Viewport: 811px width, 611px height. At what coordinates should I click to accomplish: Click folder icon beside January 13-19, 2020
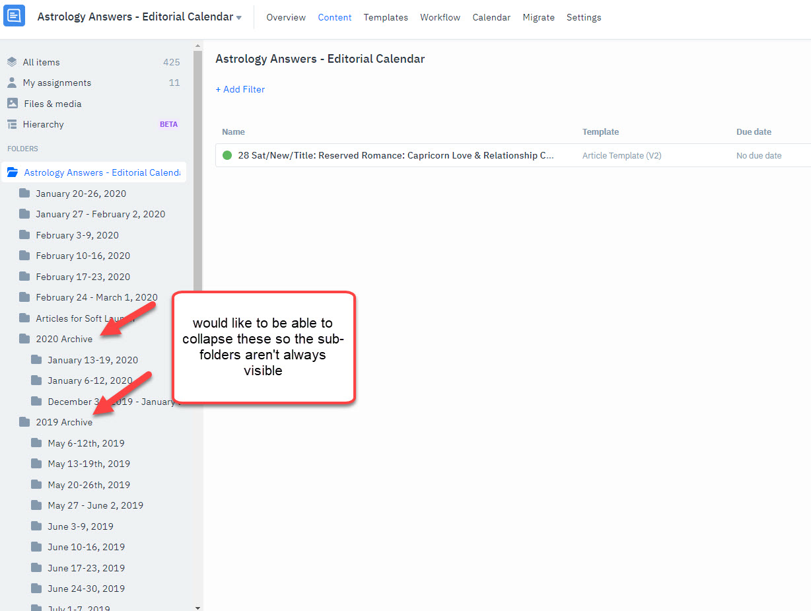click(36, 360)
